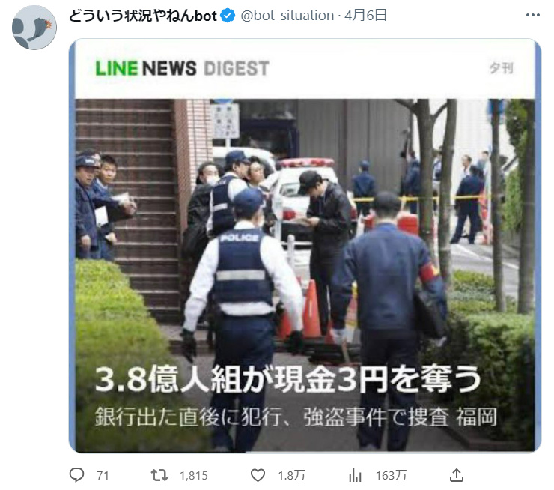Click the 1,815 retweet count
This screenshot has height=490, width=554.
tap(194, 476)
